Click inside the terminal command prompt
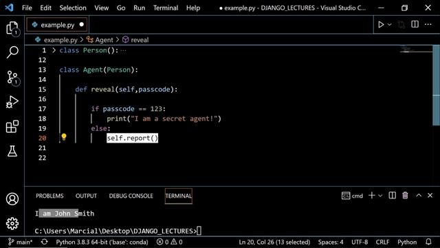The width and height of the screenshot is (440, 248). [x=118, y=231]
